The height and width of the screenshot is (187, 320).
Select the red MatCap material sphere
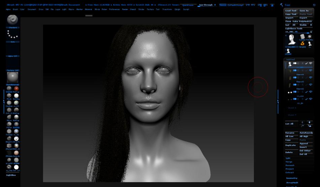click(16, 88)
